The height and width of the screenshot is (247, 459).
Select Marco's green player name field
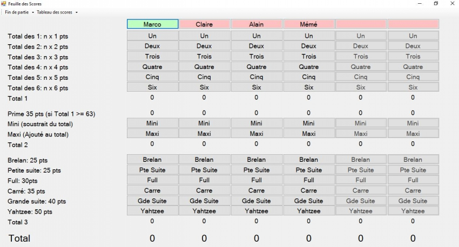(152, 24)
